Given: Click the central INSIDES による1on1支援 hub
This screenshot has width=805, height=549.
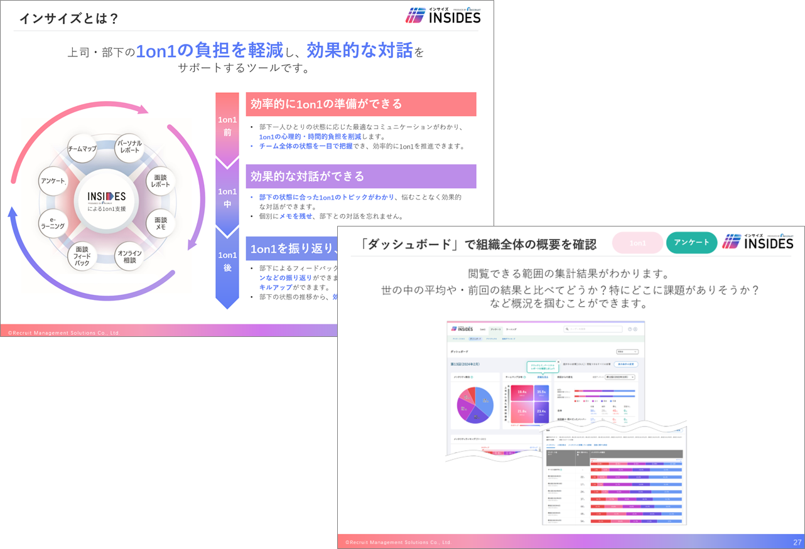Looking at the screenshot, I should tap(107, 202).
